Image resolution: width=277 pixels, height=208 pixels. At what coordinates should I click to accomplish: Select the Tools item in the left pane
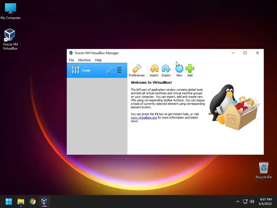click(x=97, y=70)
